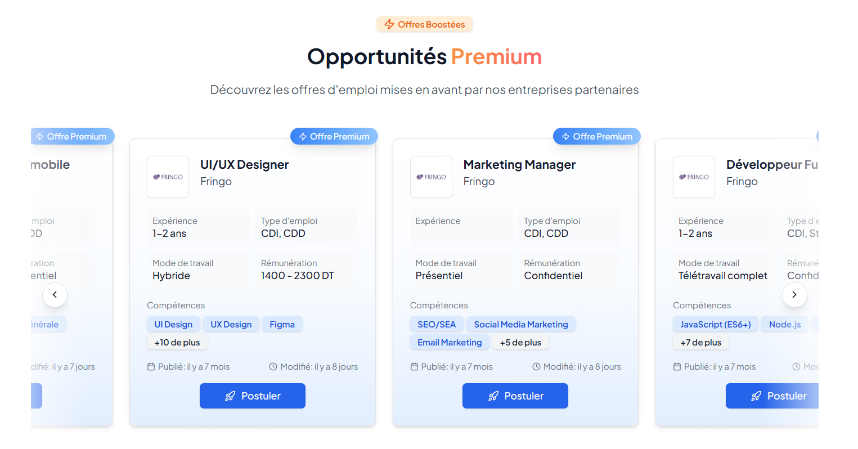Open the UI/UX Designer job title

click(244, 165)
